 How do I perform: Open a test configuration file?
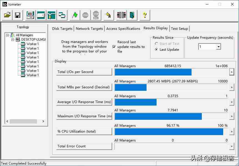(7, 15)
